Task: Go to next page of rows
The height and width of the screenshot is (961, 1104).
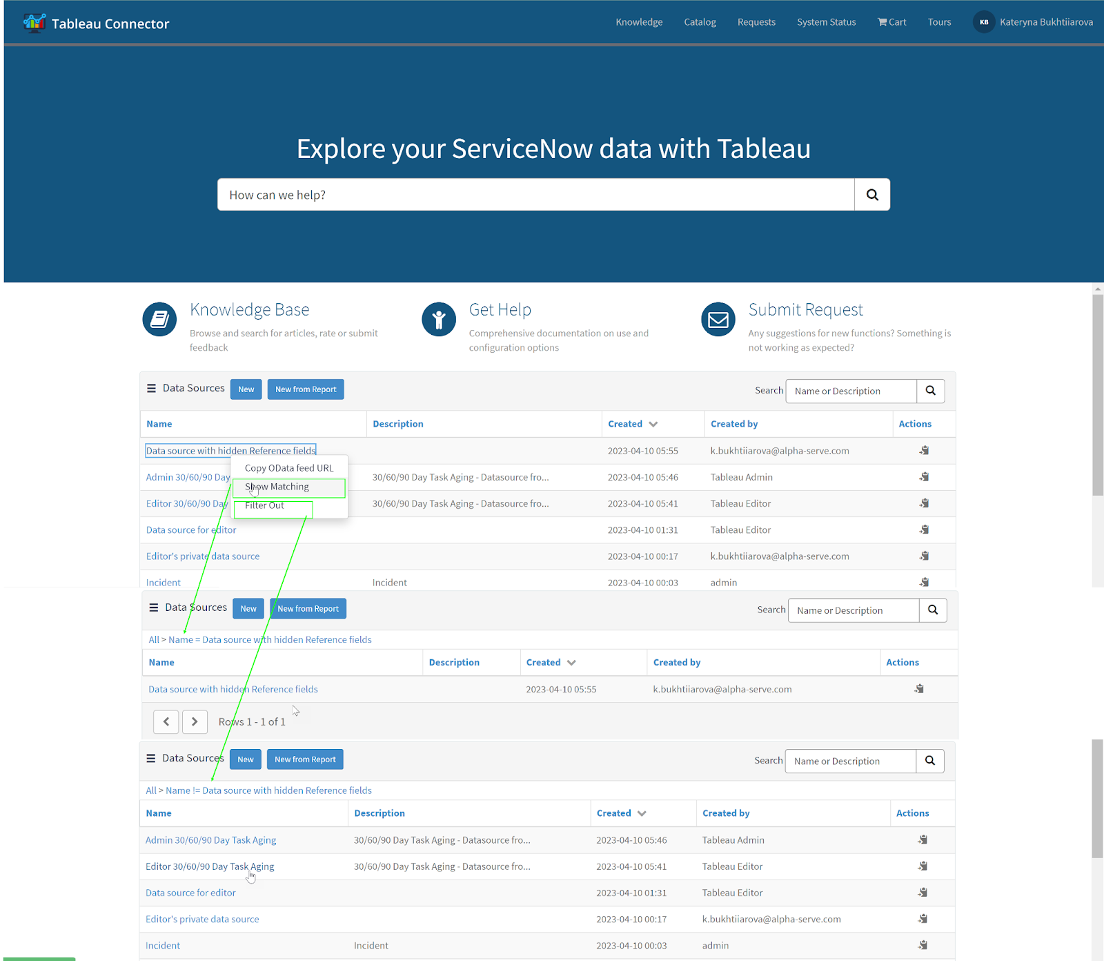Action: pos(195,721)
